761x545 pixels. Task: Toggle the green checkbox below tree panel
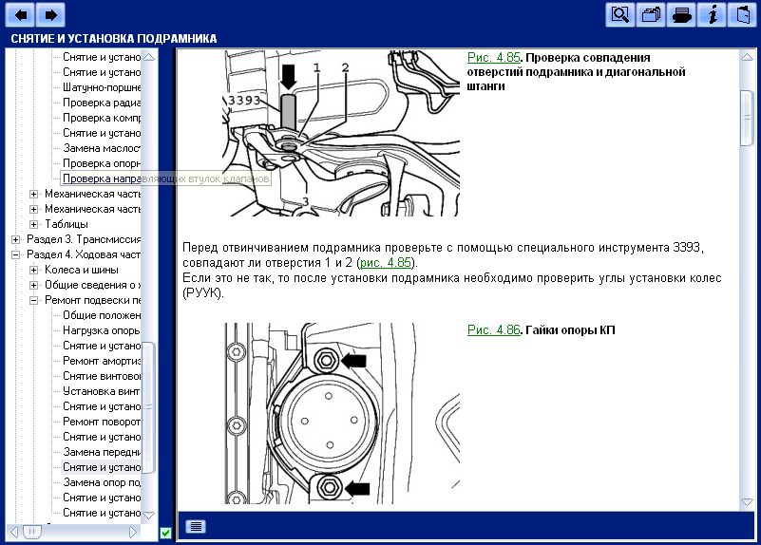(x=165, y=533)
